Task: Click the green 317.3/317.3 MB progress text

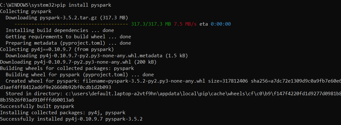Action: tap(151, 24)
